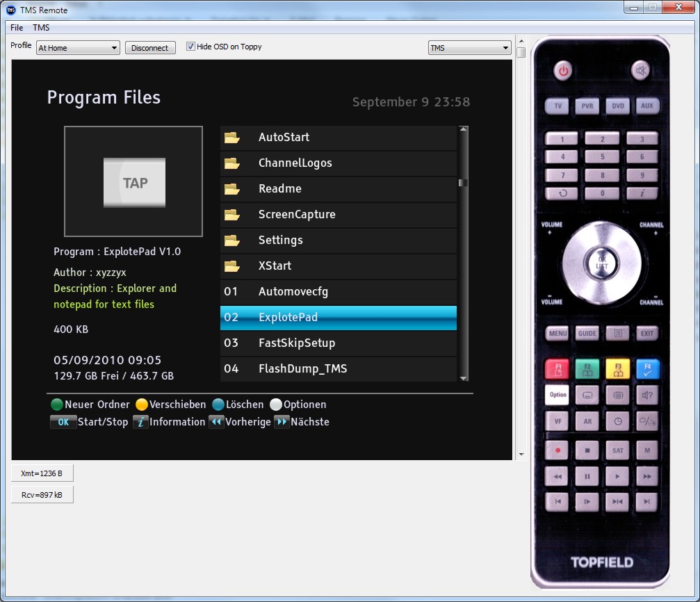The image size is (700, 602).
Task: Click the scroll-down arrow of the OSD panel
Action: [521, 455]
